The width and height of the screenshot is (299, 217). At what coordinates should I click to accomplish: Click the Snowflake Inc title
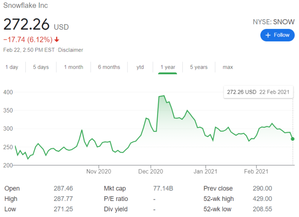(25, 6)
